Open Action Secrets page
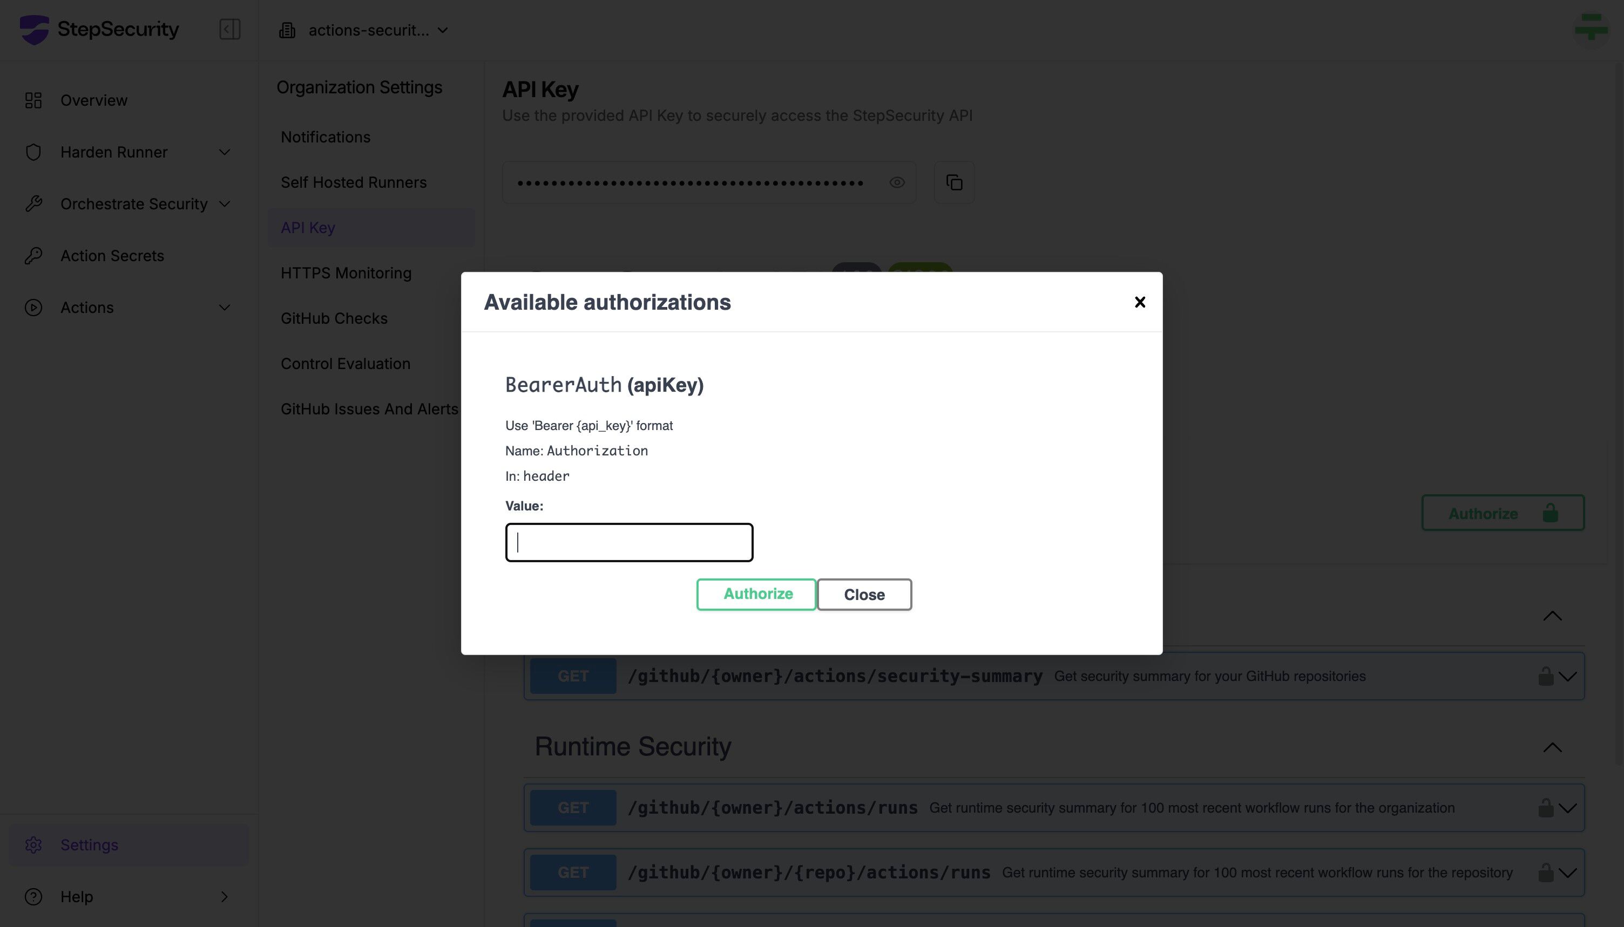 point(112,255)
